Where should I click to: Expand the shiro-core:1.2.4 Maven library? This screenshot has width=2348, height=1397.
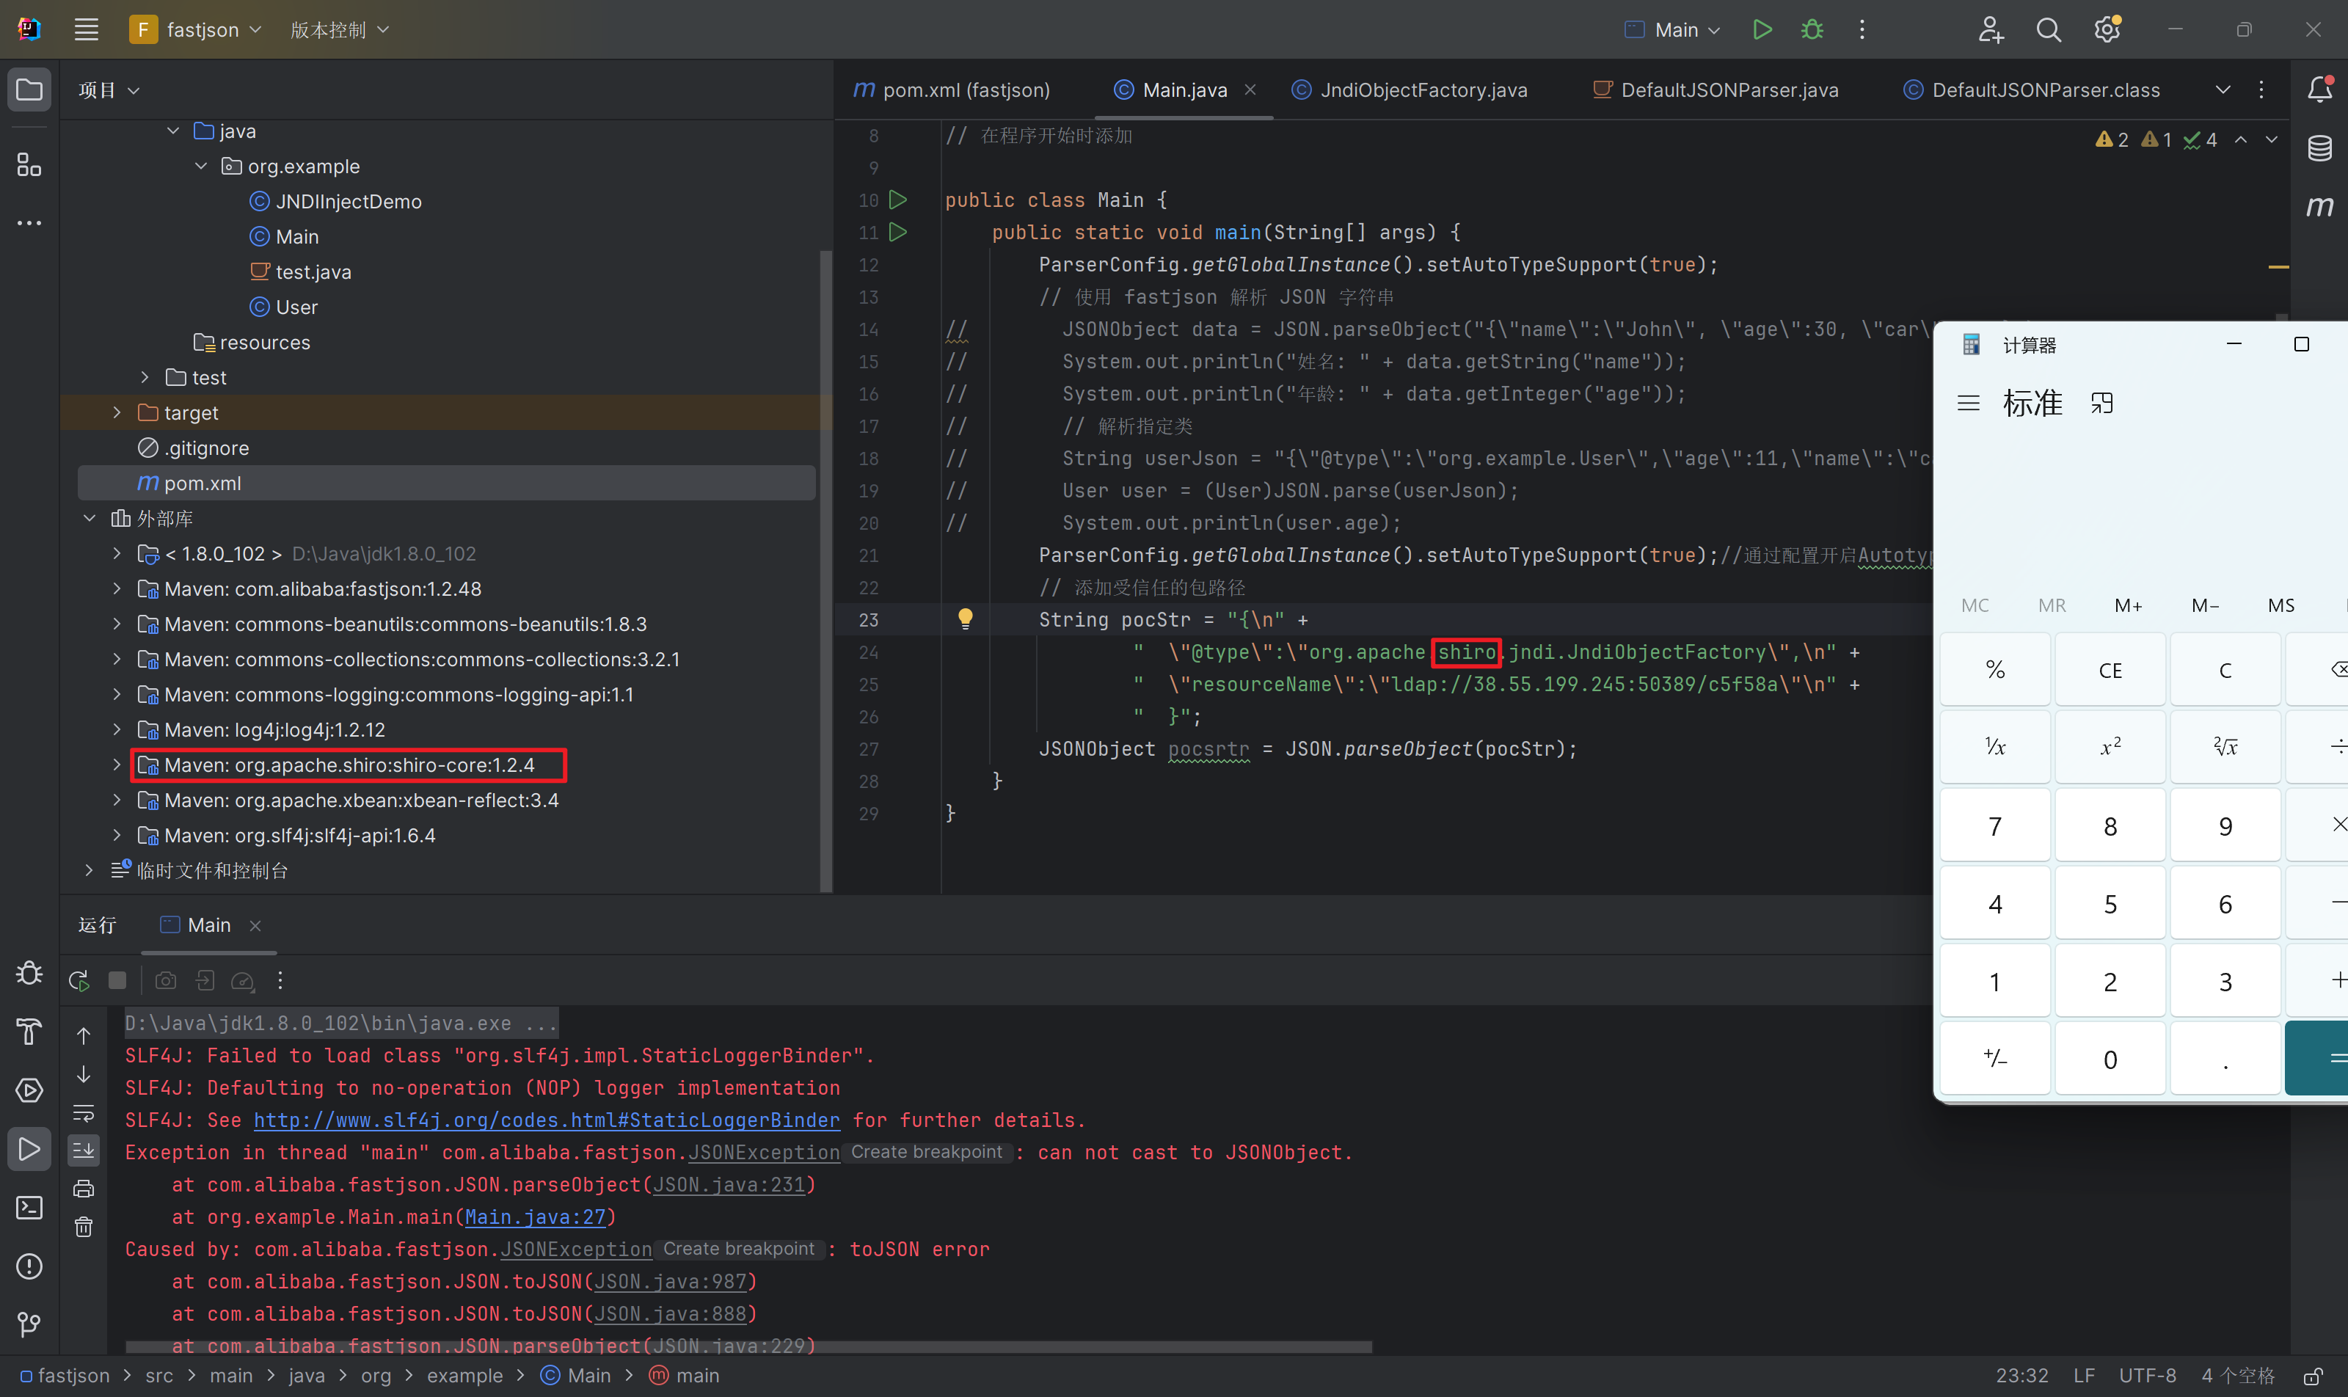click(x=117, y=765)
